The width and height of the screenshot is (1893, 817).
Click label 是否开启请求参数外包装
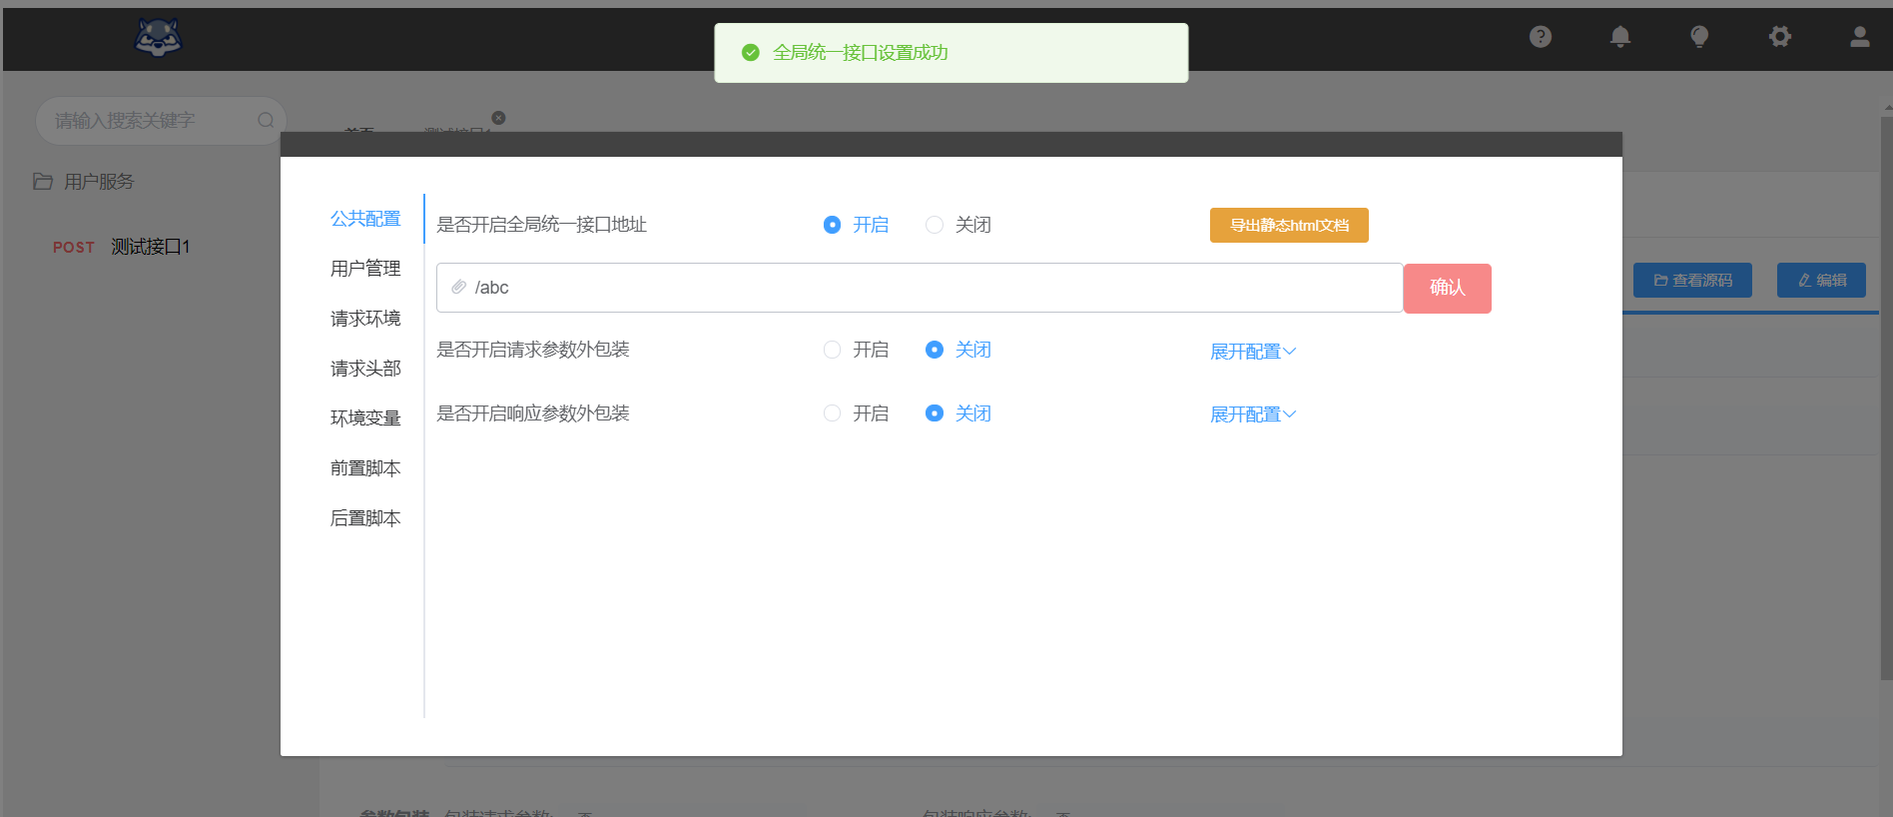[x=533, y=350]
